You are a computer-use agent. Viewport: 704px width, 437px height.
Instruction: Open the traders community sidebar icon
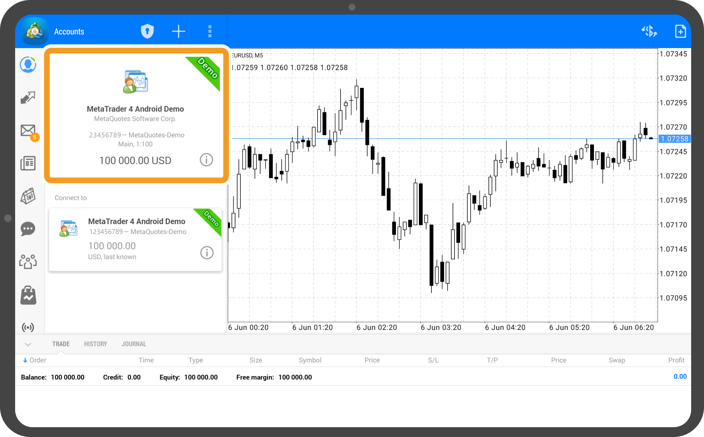[28, 262]
